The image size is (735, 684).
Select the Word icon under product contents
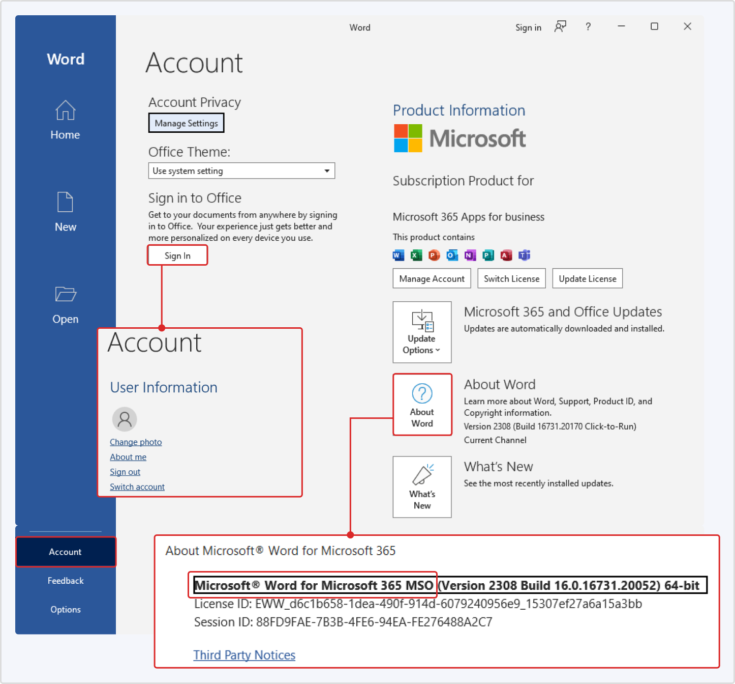pos(399,255)
